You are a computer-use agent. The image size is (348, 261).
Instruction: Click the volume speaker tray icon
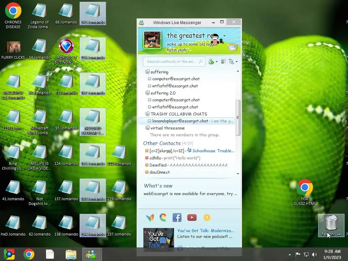(314, 254)
